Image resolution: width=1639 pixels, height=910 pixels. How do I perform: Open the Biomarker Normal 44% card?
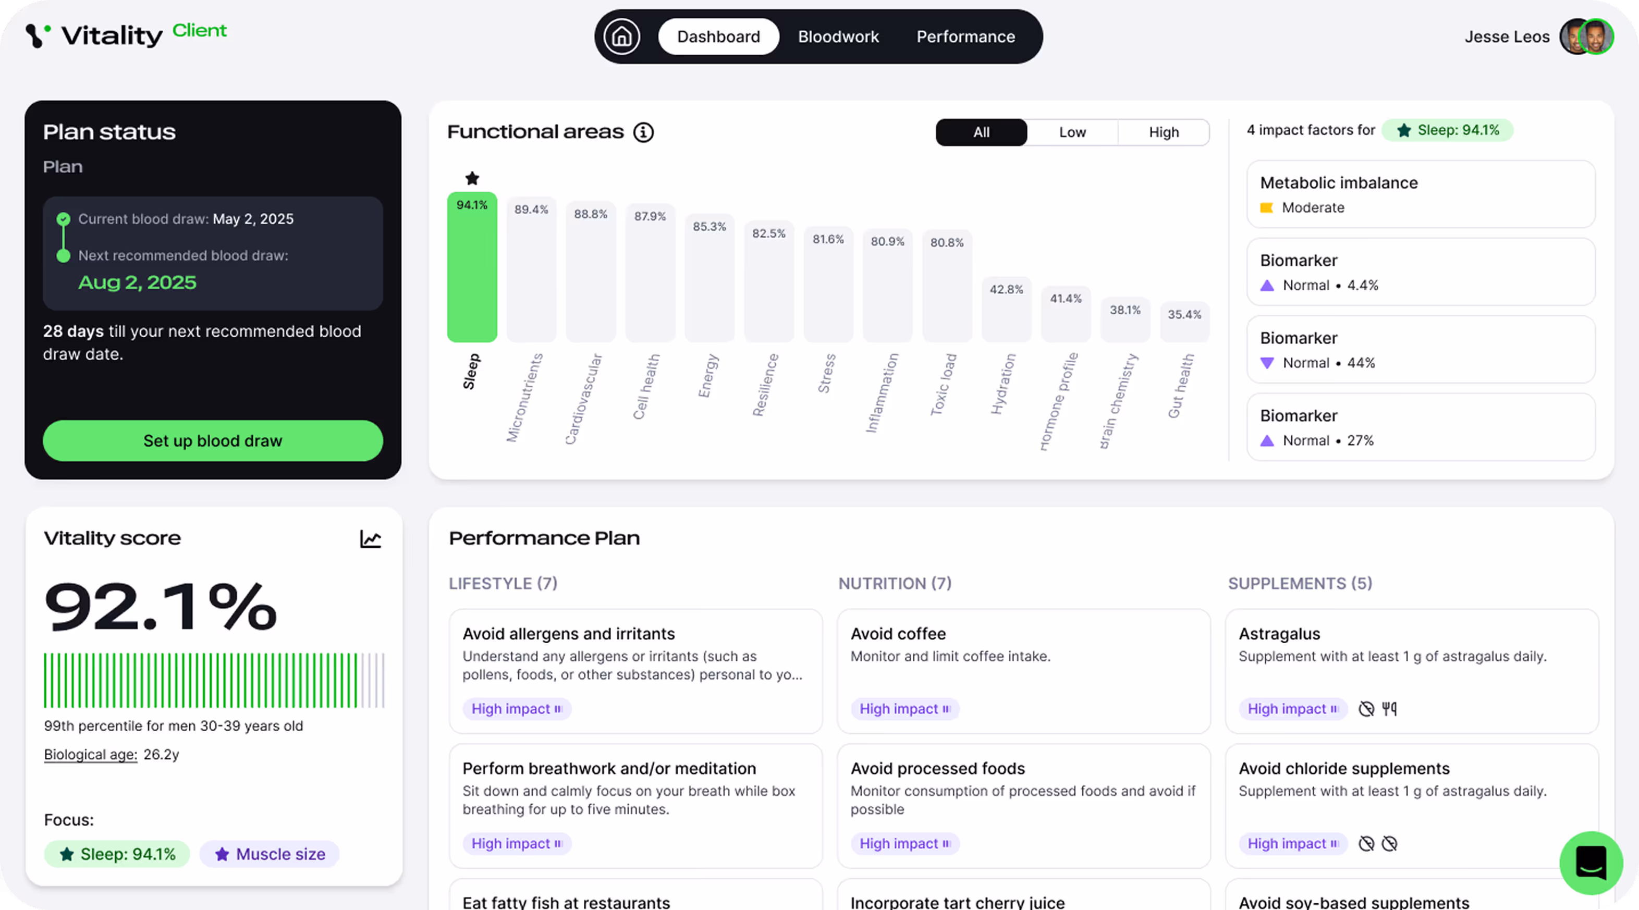point(1421,349)
